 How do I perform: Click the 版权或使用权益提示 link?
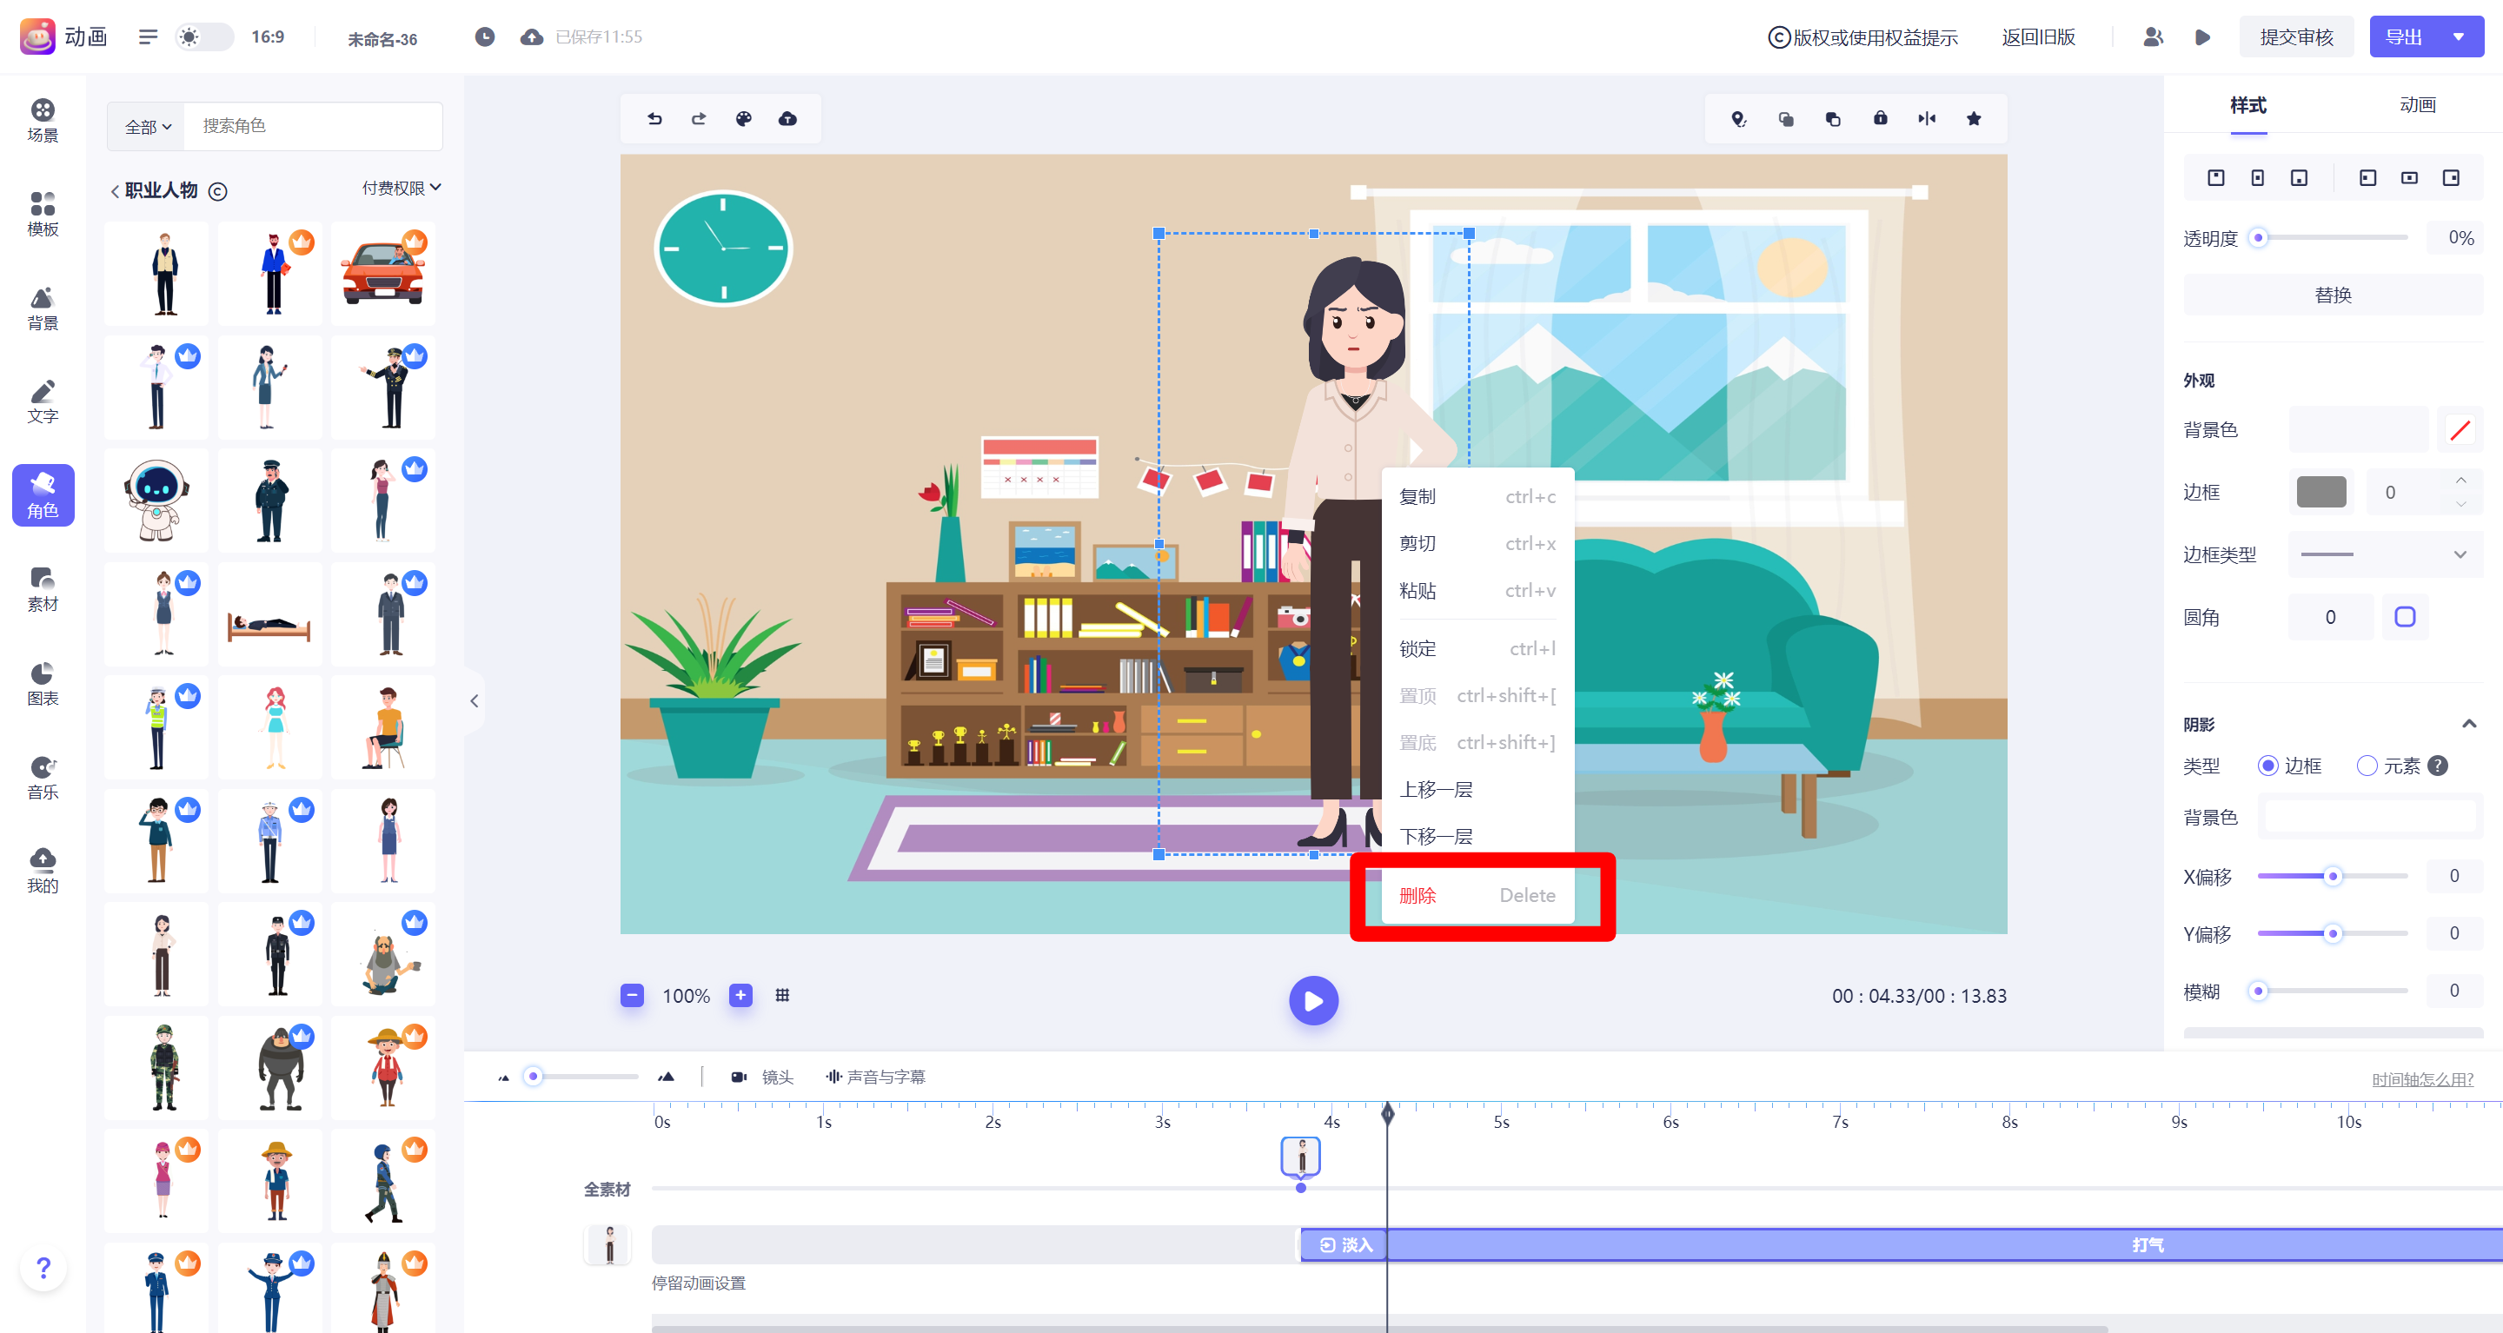(1862, 36)
